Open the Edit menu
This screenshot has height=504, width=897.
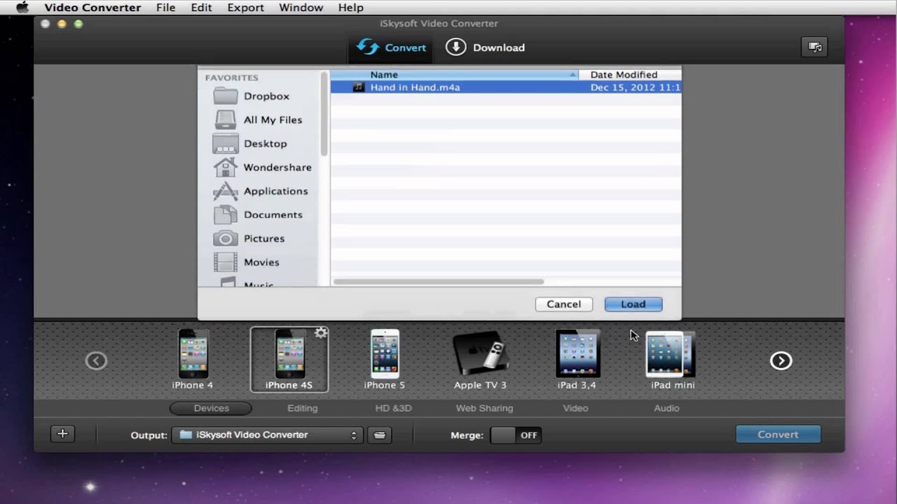[201, 8]
